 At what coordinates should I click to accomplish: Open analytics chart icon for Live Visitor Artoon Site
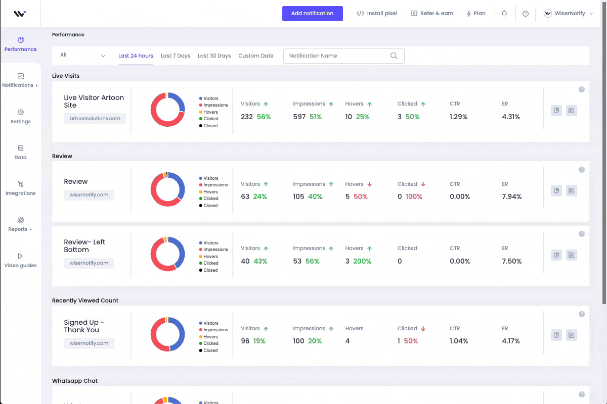tap(556, 111)
